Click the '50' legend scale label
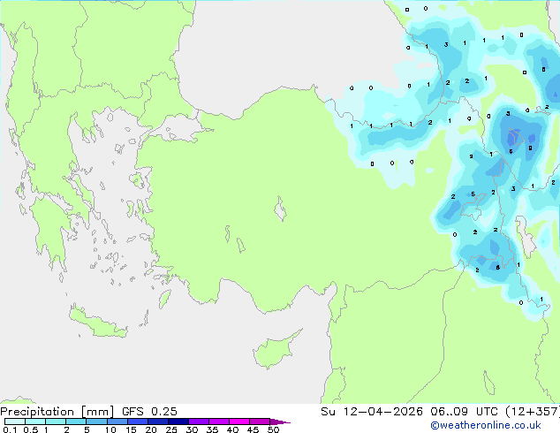Image resolution: width=560 pixels, height=433 pixels. coord(274,429)
